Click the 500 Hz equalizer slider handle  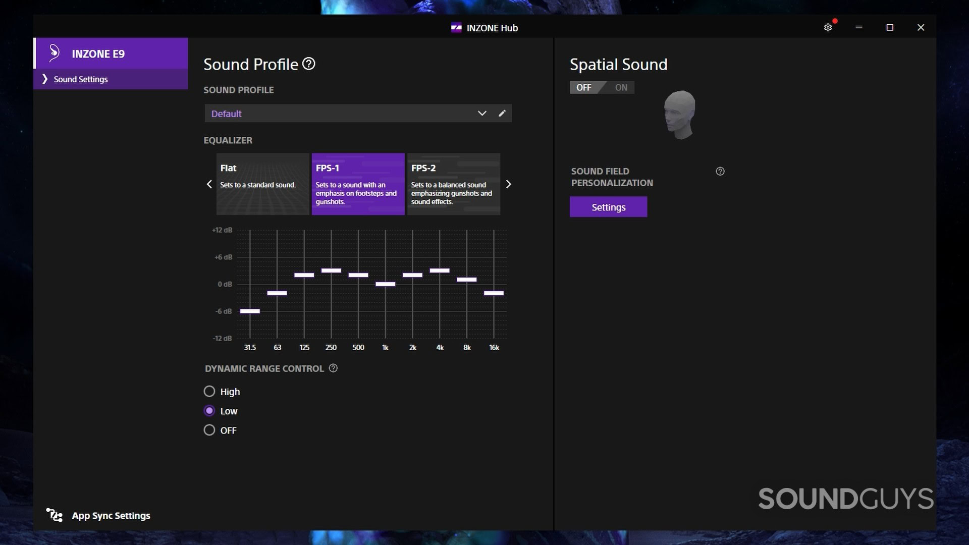pos(358,275)
